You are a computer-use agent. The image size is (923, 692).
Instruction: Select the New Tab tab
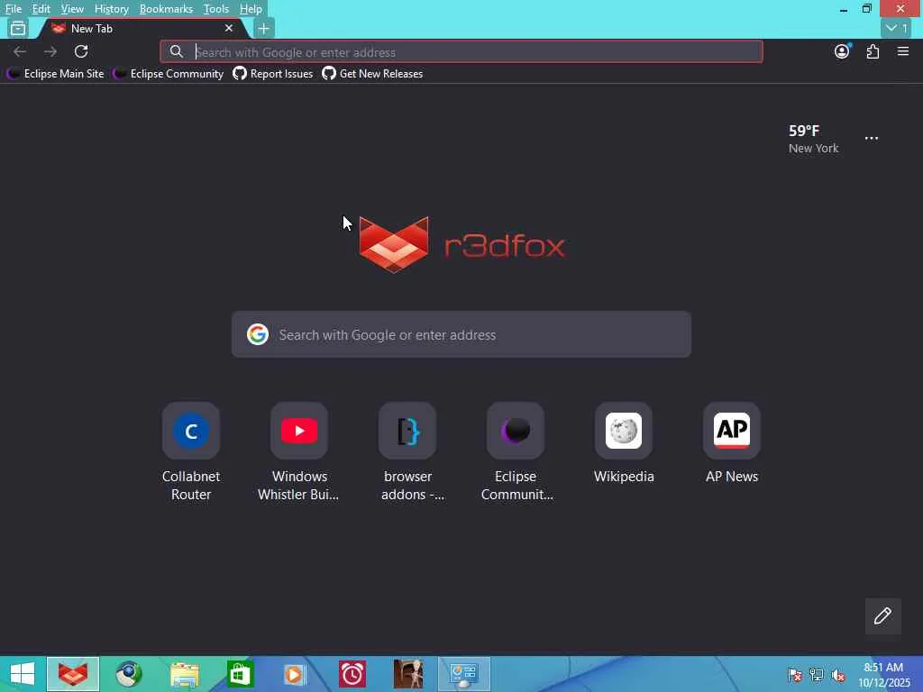pyautogui.click(x=142, y=28)
